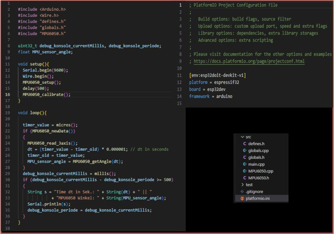334x234 pixels.
Task: Open the docs.platformio.org projectconf link
Action: [249, 61]
